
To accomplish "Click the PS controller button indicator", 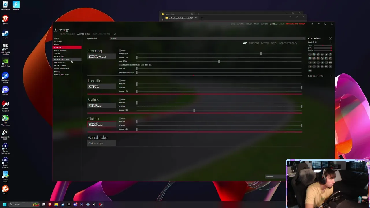I will pyautogui.click(x=310, y=70).
